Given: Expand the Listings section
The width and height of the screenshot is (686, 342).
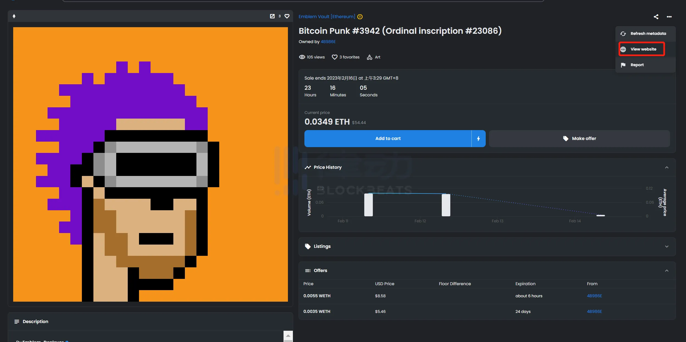Looking at the screenshot, I should click(x=666, y=246).
